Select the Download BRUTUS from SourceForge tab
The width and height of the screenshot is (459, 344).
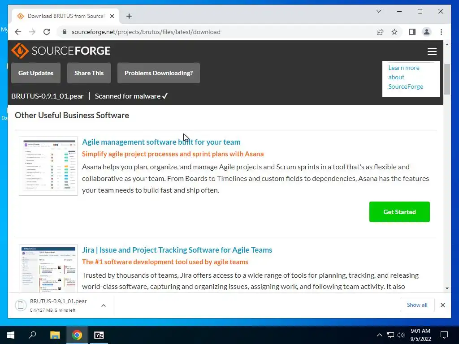click(65, 16)
